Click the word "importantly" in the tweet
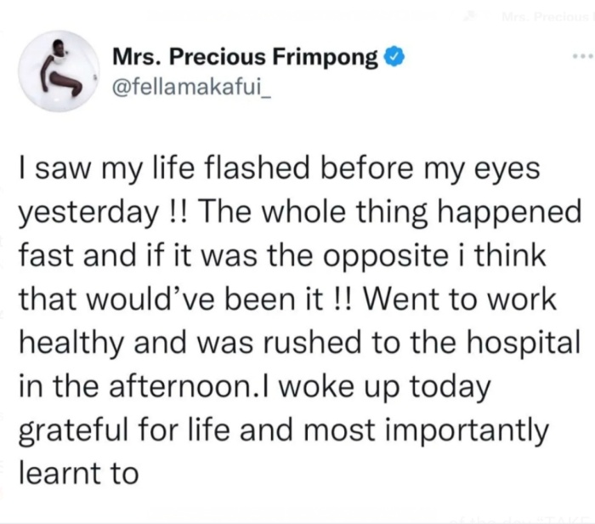 pyautogui.click(x=467, y=431)
